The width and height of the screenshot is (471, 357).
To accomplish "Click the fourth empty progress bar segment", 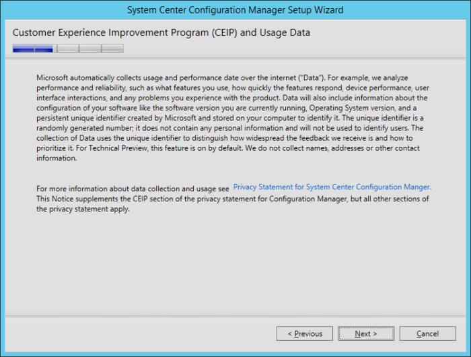I will click(90, 48).
